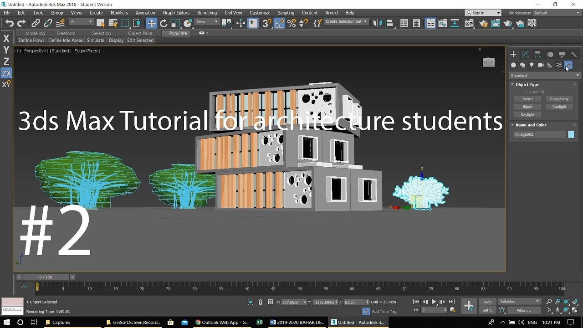Open Rendered Frame Window icon

(x=496, y=23)
